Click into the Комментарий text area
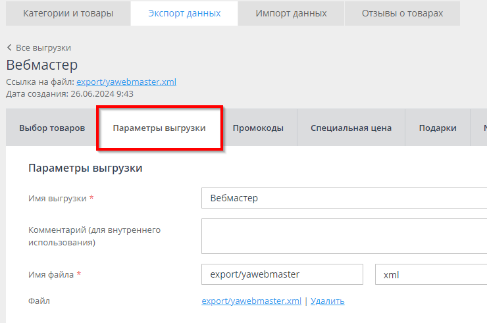 [344, 236]
